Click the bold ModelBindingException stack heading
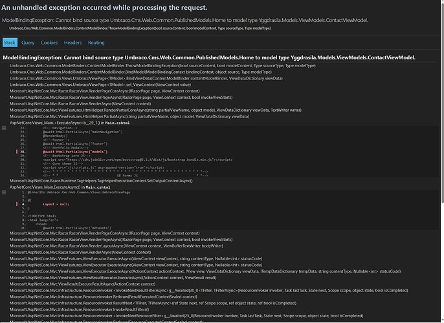The image size is (444, 323). (209, 57)
